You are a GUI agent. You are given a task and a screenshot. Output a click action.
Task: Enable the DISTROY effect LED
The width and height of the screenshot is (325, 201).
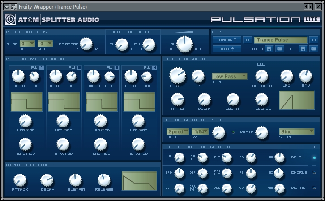[x=314, y=188]
